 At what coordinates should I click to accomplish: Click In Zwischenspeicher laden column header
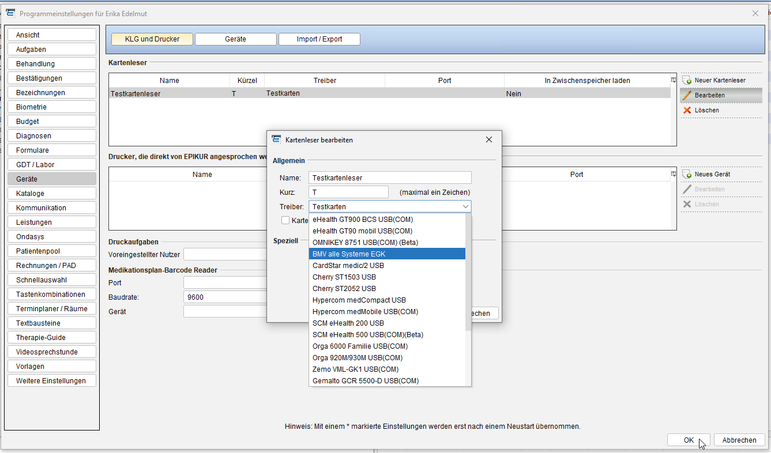(587, 81)
